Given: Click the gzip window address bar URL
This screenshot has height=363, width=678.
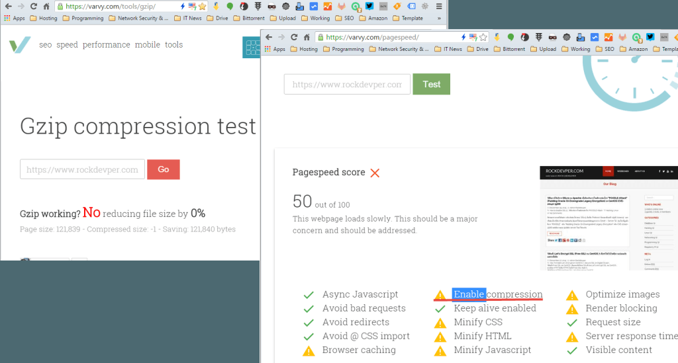Looking at the screenshot, I should point(111,7).
